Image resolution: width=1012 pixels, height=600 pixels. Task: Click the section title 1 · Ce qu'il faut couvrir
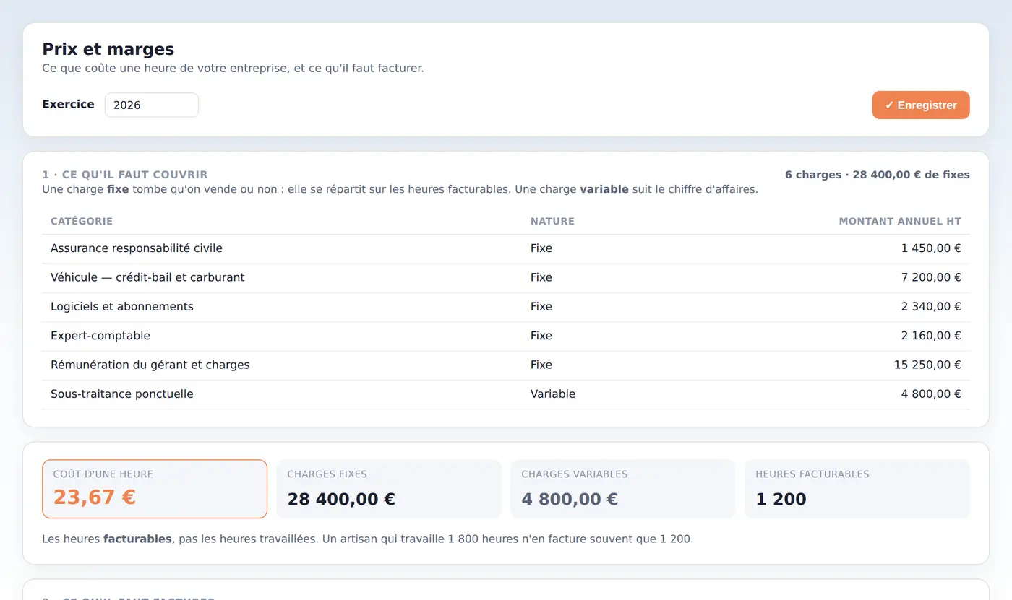[125, 175]
